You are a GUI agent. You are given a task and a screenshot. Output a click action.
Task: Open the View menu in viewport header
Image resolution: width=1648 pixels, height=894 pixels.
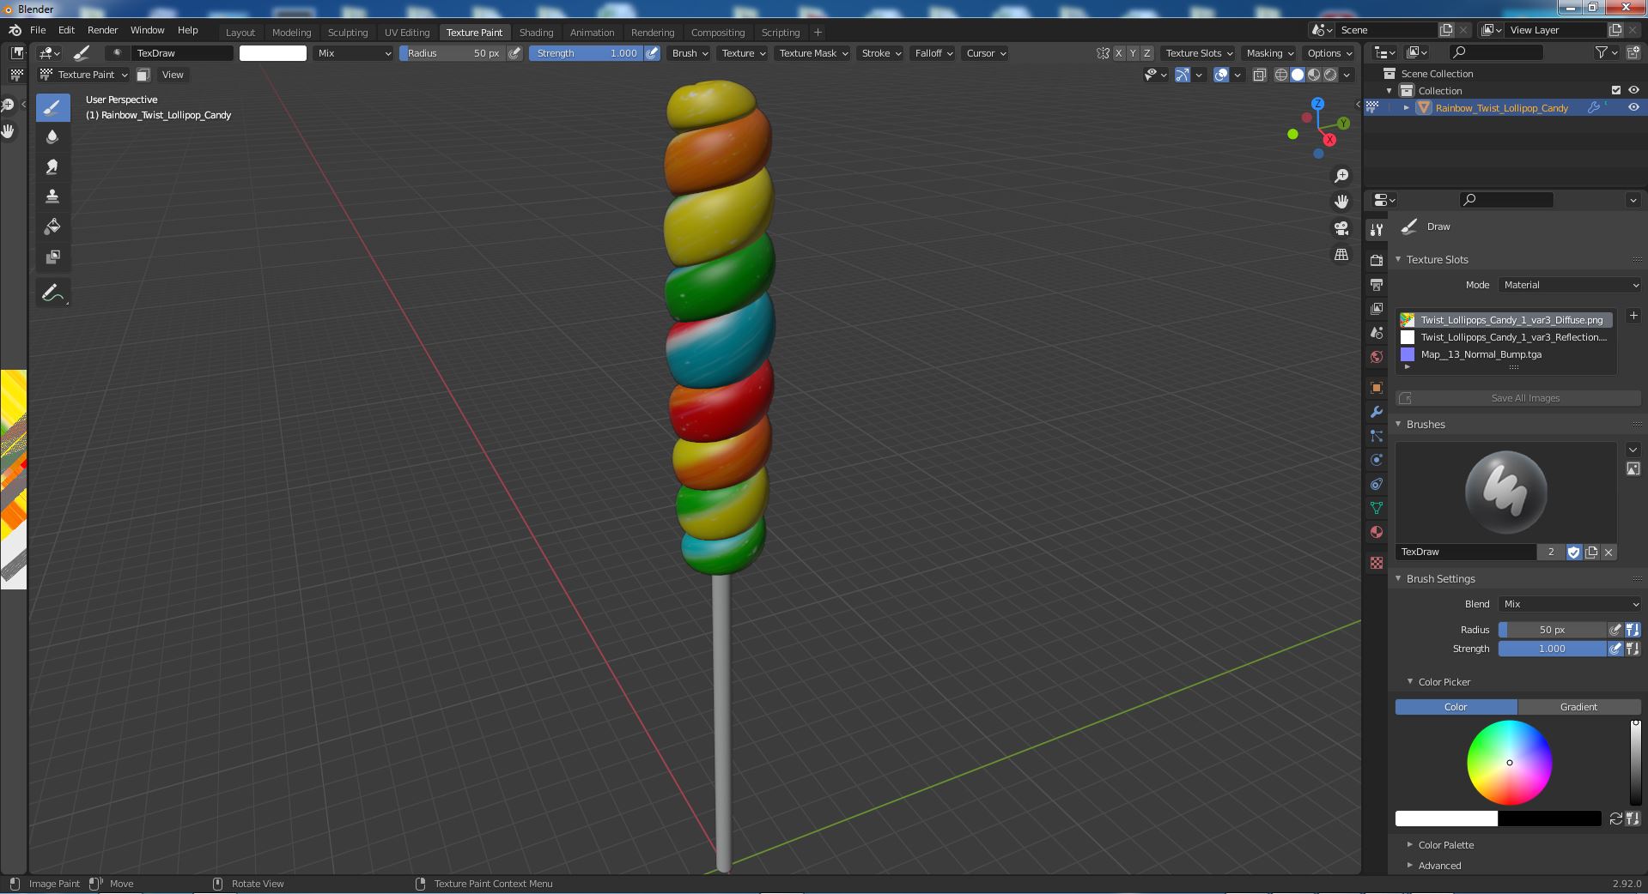[x=173, y=75]
